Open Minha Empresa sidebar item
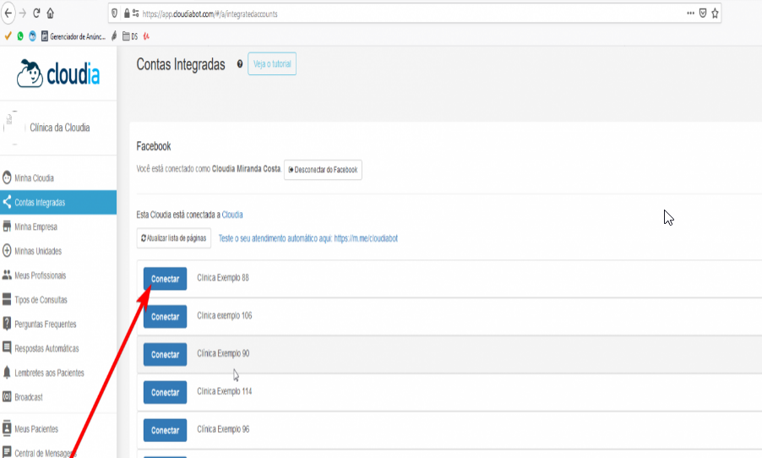 coord(57,226)
